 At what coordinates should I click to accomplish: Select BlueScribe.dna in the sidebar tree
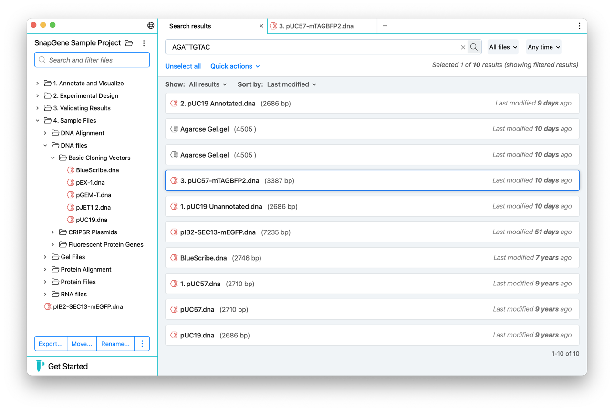pyautogui.click(x=97, y=170)
